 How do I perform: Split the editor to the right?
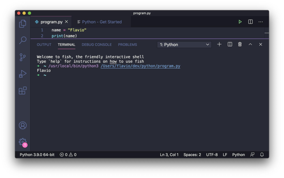point(250,22)
